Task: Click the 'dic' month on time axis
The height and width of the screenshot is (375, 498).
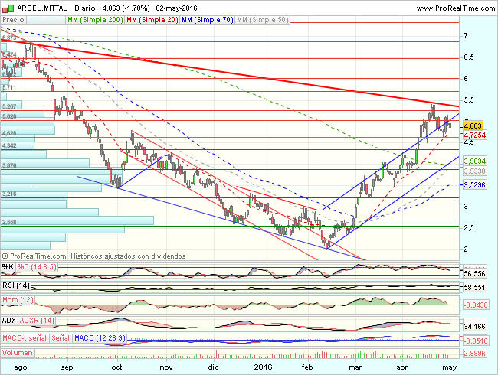Action: 213,367
